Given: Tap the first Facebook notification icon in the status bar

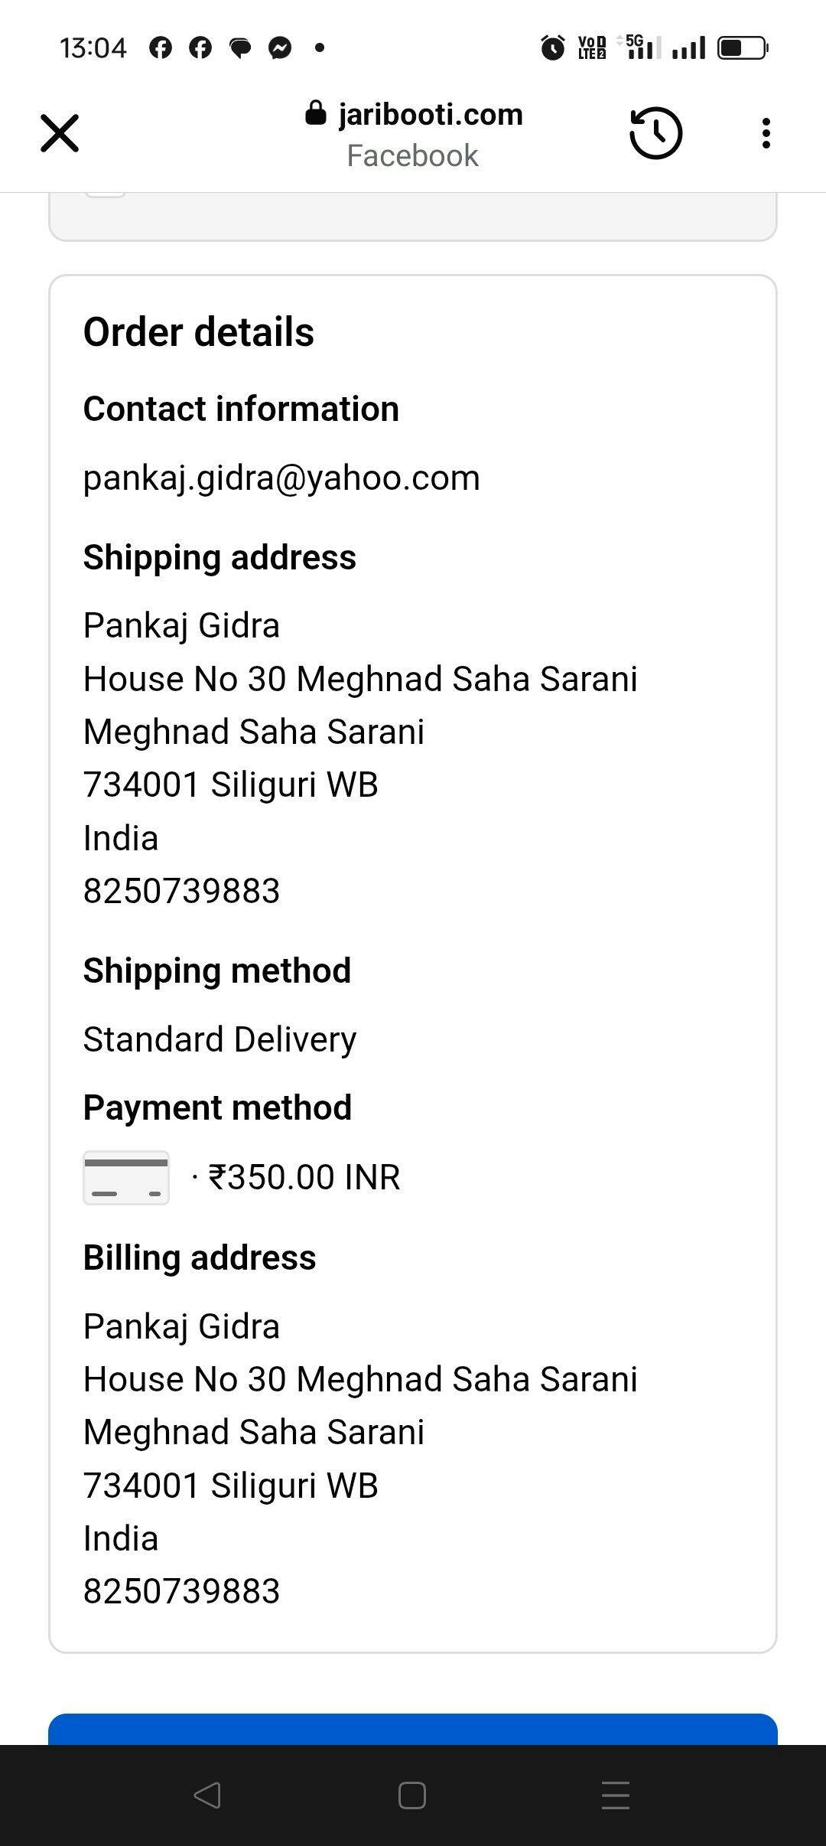Looking at the screenshot, I should [161, 48].
